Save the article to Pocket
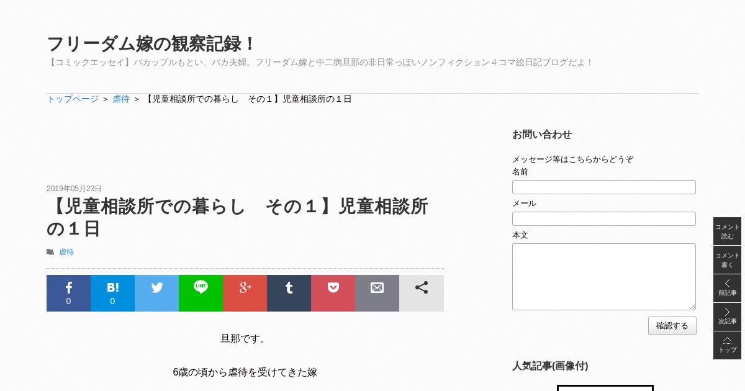The width and height of the screenshot is (745, 391). (x=333, y=293)
